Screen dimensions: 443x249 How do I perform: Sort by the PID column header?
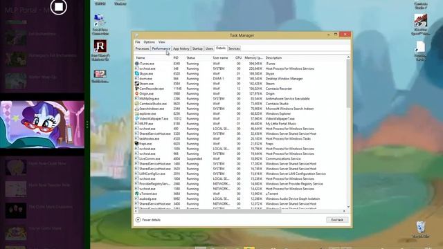pos(179,58)
